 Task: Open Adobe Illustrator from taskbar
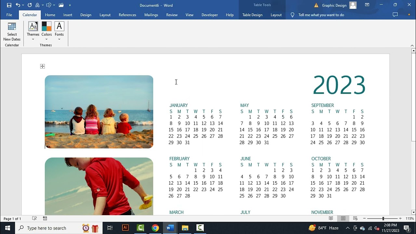point(125,228)
